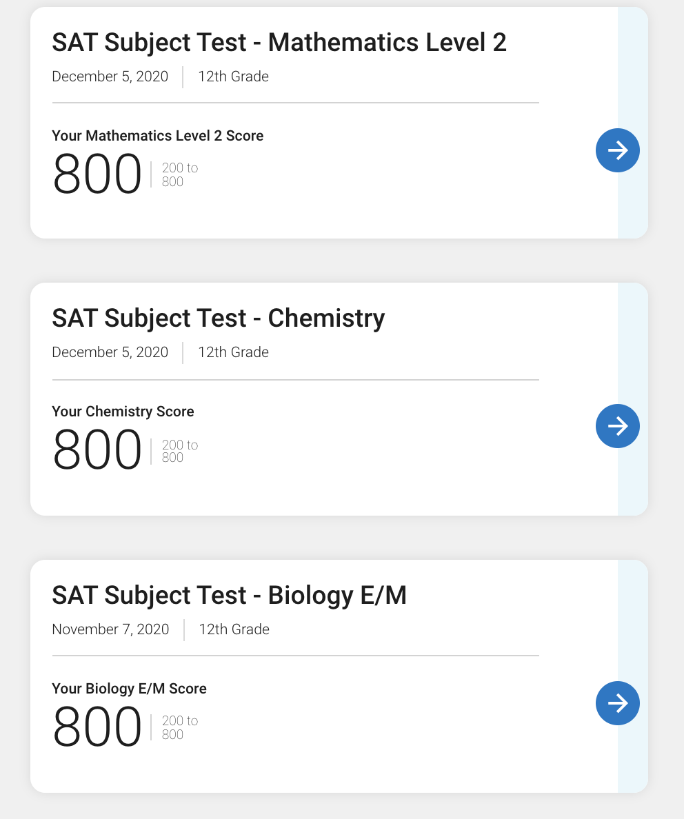Click 'Your Chemistry Score' label
This screenshot has width=684, height=819.
point(123,412)
